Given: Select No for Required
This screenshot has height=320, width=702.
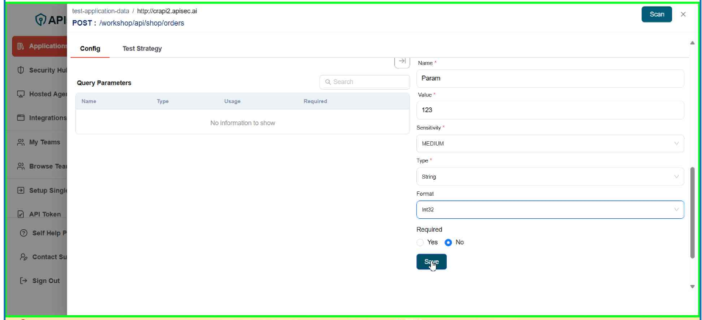Looking at the screenshot, I should 449,243.
